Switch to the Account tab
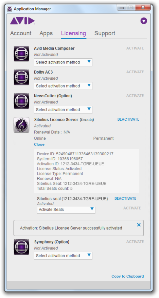159x298 pixels. pyautogui.click(x=21, y=33)
